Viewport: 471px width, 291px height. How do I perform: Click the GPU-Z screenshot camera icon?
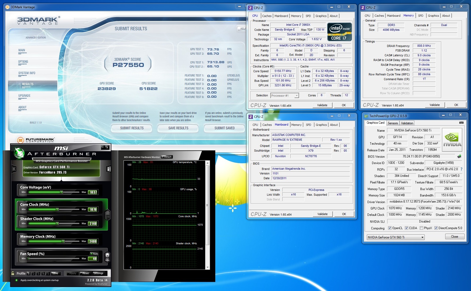point(461,123)
